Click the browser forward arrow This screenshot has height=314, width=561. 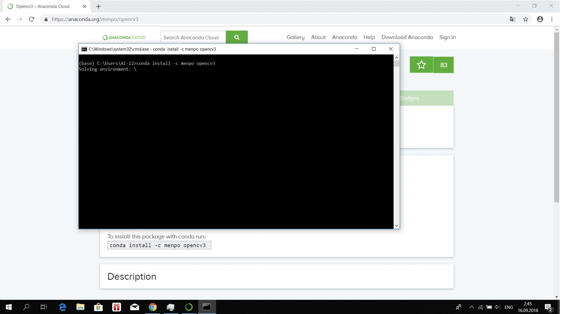tap(20, 19)
